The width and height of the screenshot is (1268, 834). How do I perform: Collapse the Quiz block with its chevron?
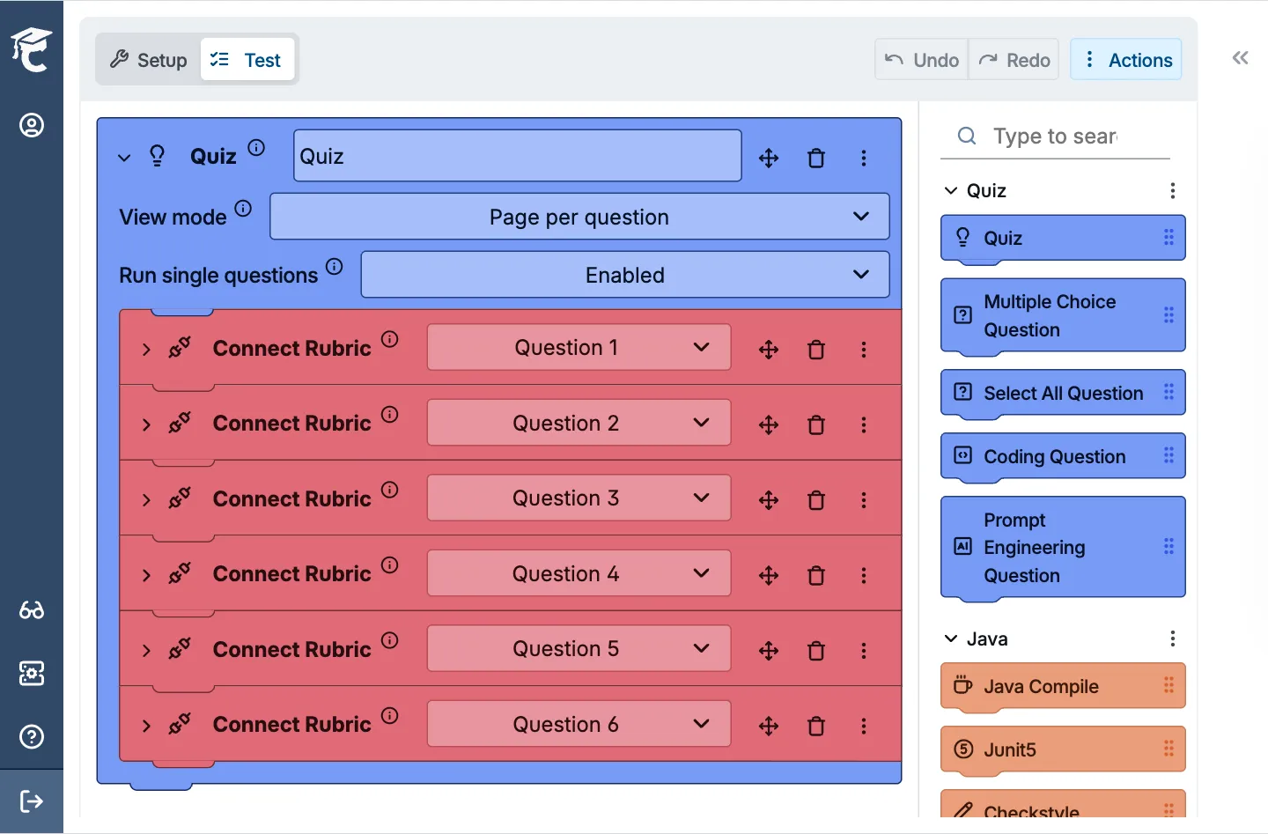pyautogui.click(x=123, y=158)
